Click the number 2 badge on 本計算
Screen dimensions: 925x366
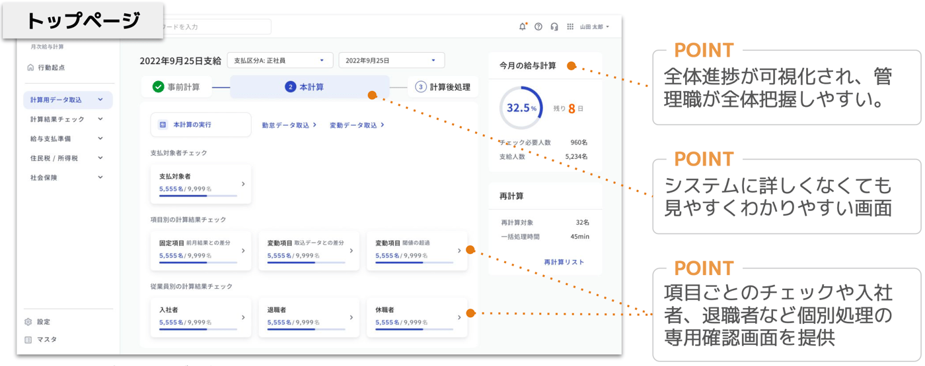(x=290, y=87)
